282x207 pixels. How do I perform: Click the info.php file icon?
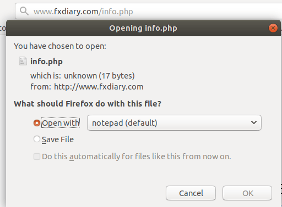coord(23,61)
